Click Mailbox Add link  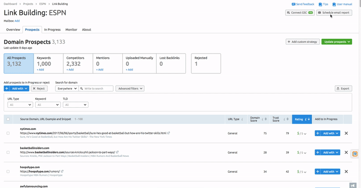click(x=17, y=21)
